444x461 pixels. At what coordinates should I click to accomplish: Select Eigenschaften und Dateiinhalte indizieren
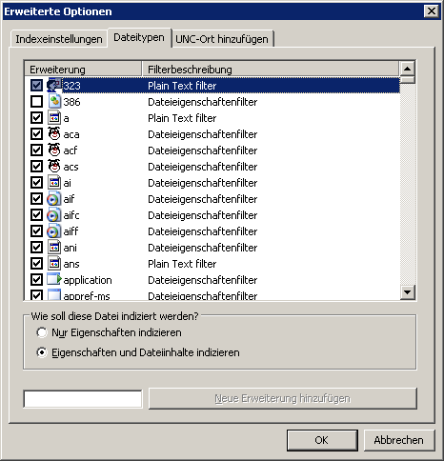(42, 352)
